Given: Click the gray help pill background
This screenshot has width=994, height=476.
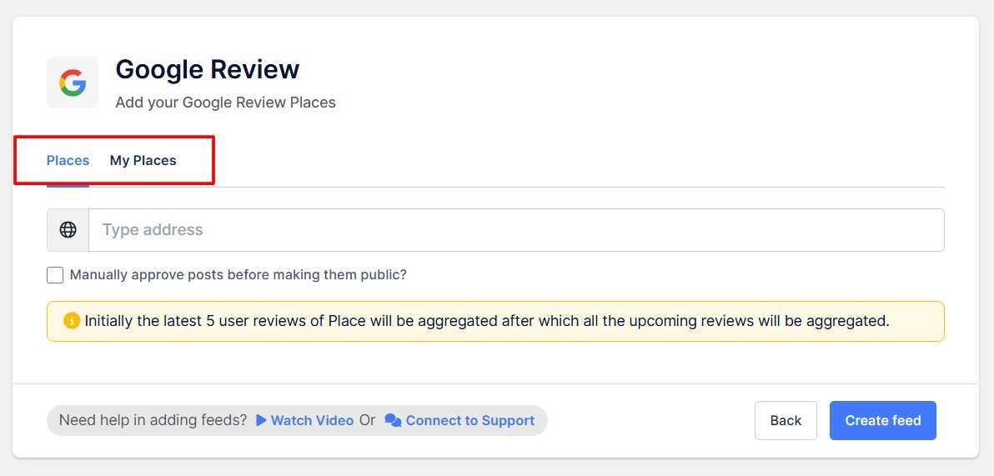Looking at the screenshot, I should pos(540,421).
